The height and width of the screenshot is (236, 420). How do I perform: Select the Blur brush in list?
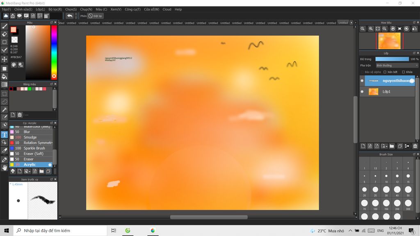(x=31, y=132)
